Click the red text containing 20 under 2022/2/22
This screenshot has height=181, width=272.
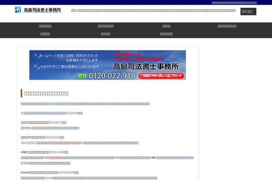click(73, 143)
